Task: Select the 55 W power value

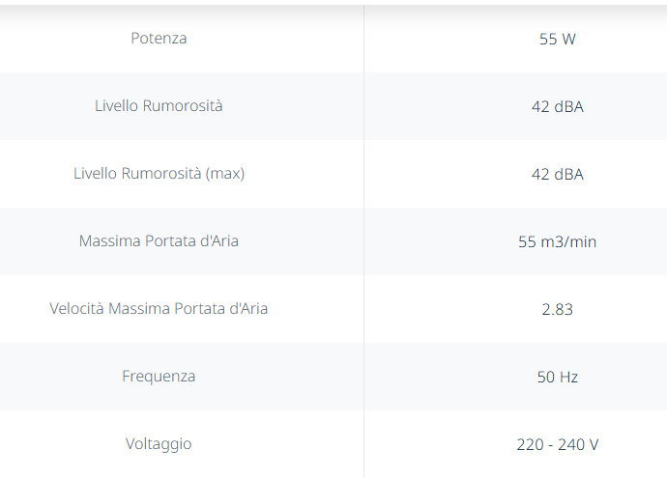Action: click(557, 40)
